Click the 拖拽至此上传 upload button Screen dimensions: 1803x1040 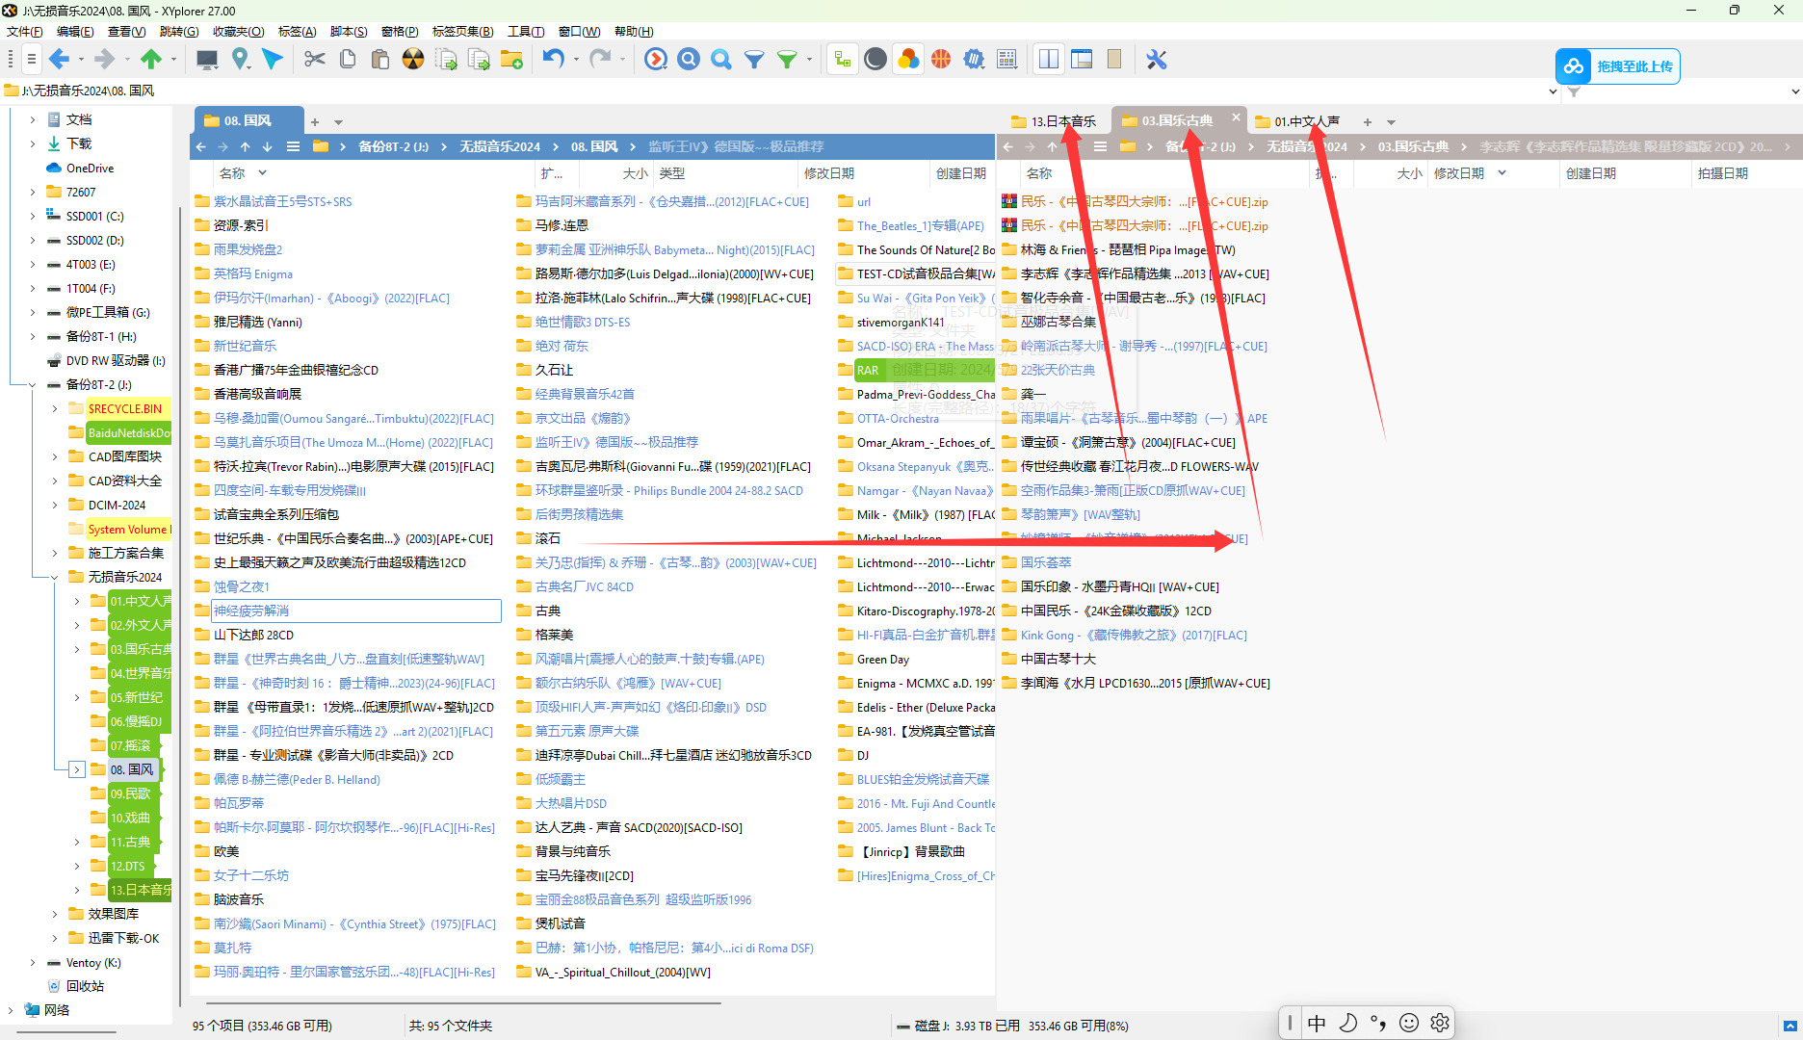pyautogui.click(x=1618, y=66)
